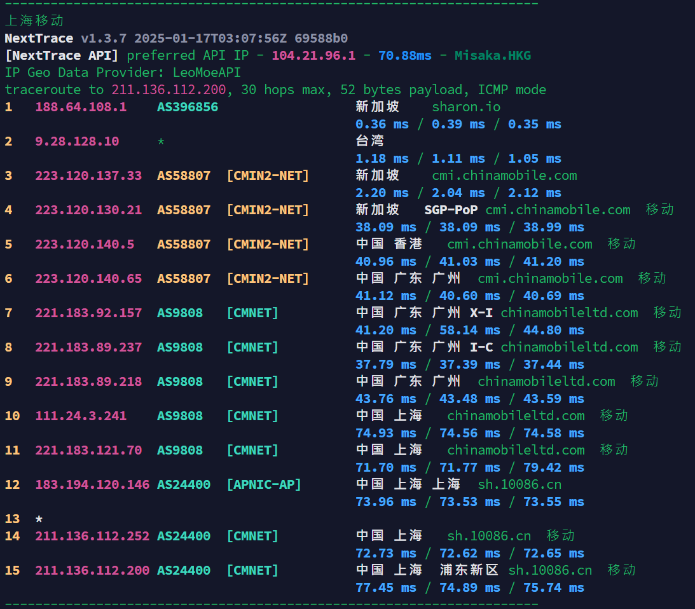
Task: Click the AS396856 number
Action: [x=188, y=107]
